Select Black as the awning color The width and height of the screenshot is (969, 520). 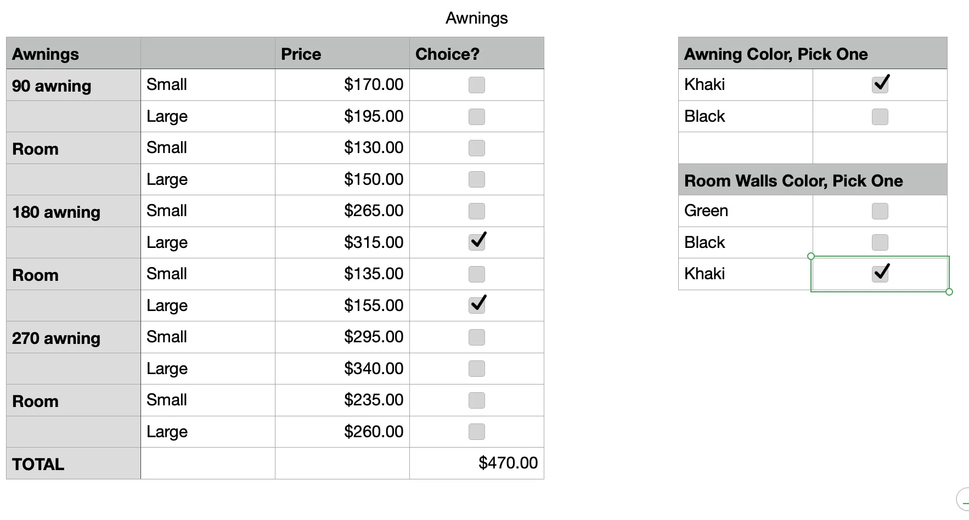[880, 117]
